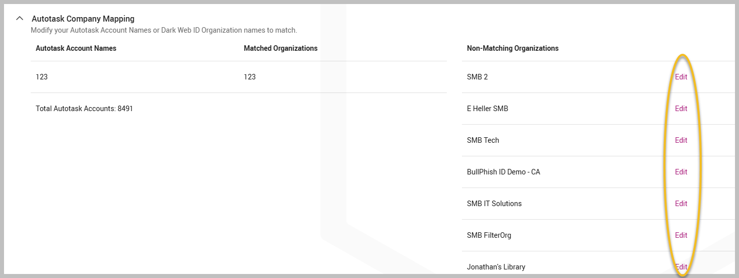This screenshot has height=278, width=739.
Task: Open Edit for SMB Tech
Action: click(x=681, y=140)
